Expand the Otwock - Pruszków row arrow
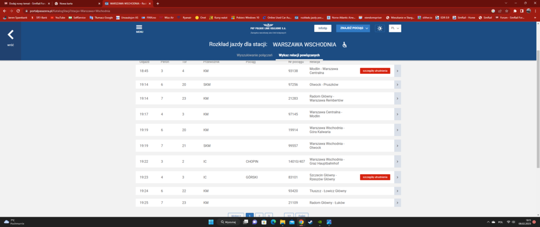The width and height of the screenshot is (540, 227). coord(397,85)
